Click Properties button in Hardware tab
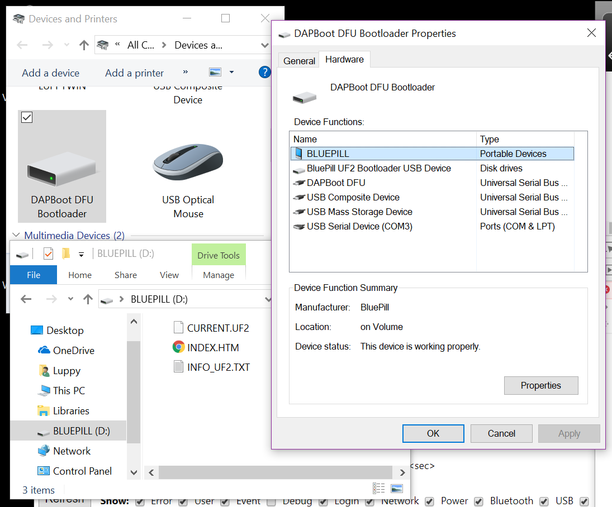Image resolution: width=612 pixels, height=507 pixels. click(x=540, y=385)
